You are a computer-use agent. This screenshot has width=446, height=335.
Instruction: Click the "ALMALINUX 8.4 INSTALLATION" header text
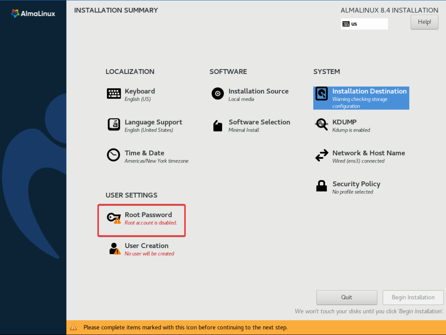point(389,10)
